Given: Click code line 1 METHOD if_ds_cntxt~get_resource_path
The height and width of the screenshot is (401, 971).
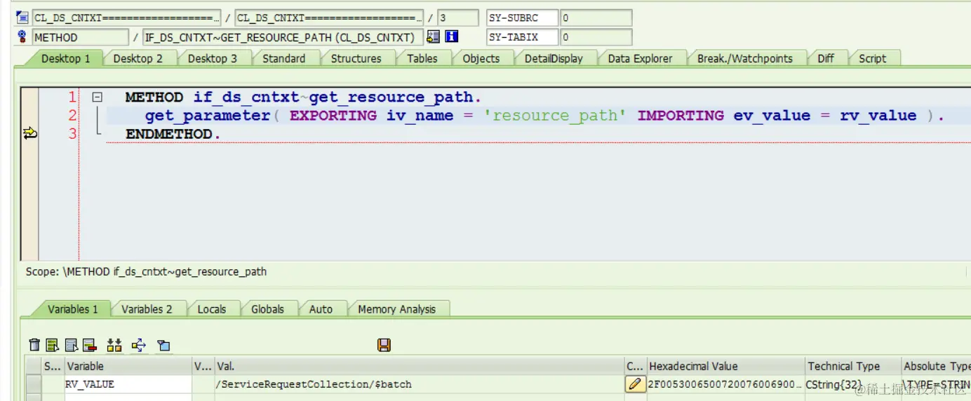Looking at the screenshot, I should (303, 97).
